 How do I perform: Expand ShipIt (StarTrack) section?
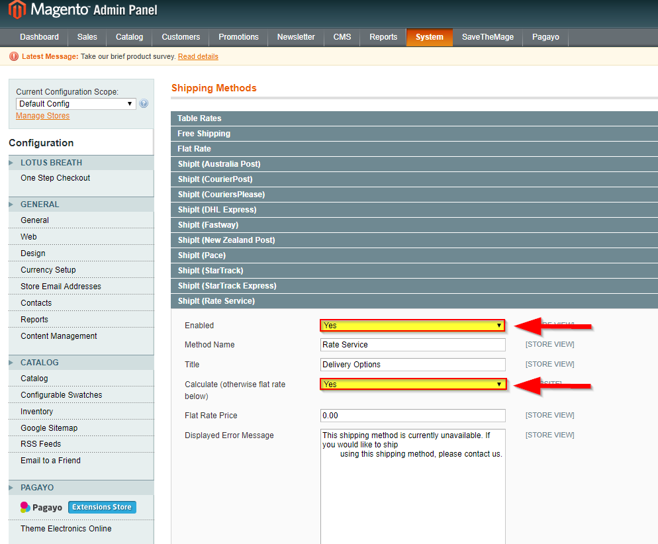pyautogui.click(x=414, y=271)
